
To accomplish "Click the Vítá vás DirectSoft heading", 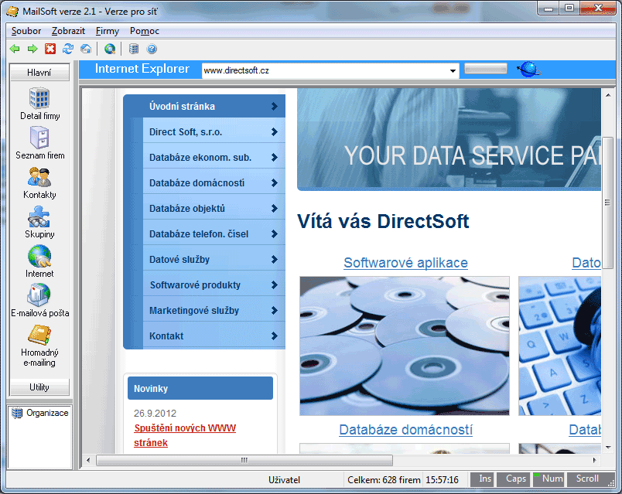I will click(383, 221).
